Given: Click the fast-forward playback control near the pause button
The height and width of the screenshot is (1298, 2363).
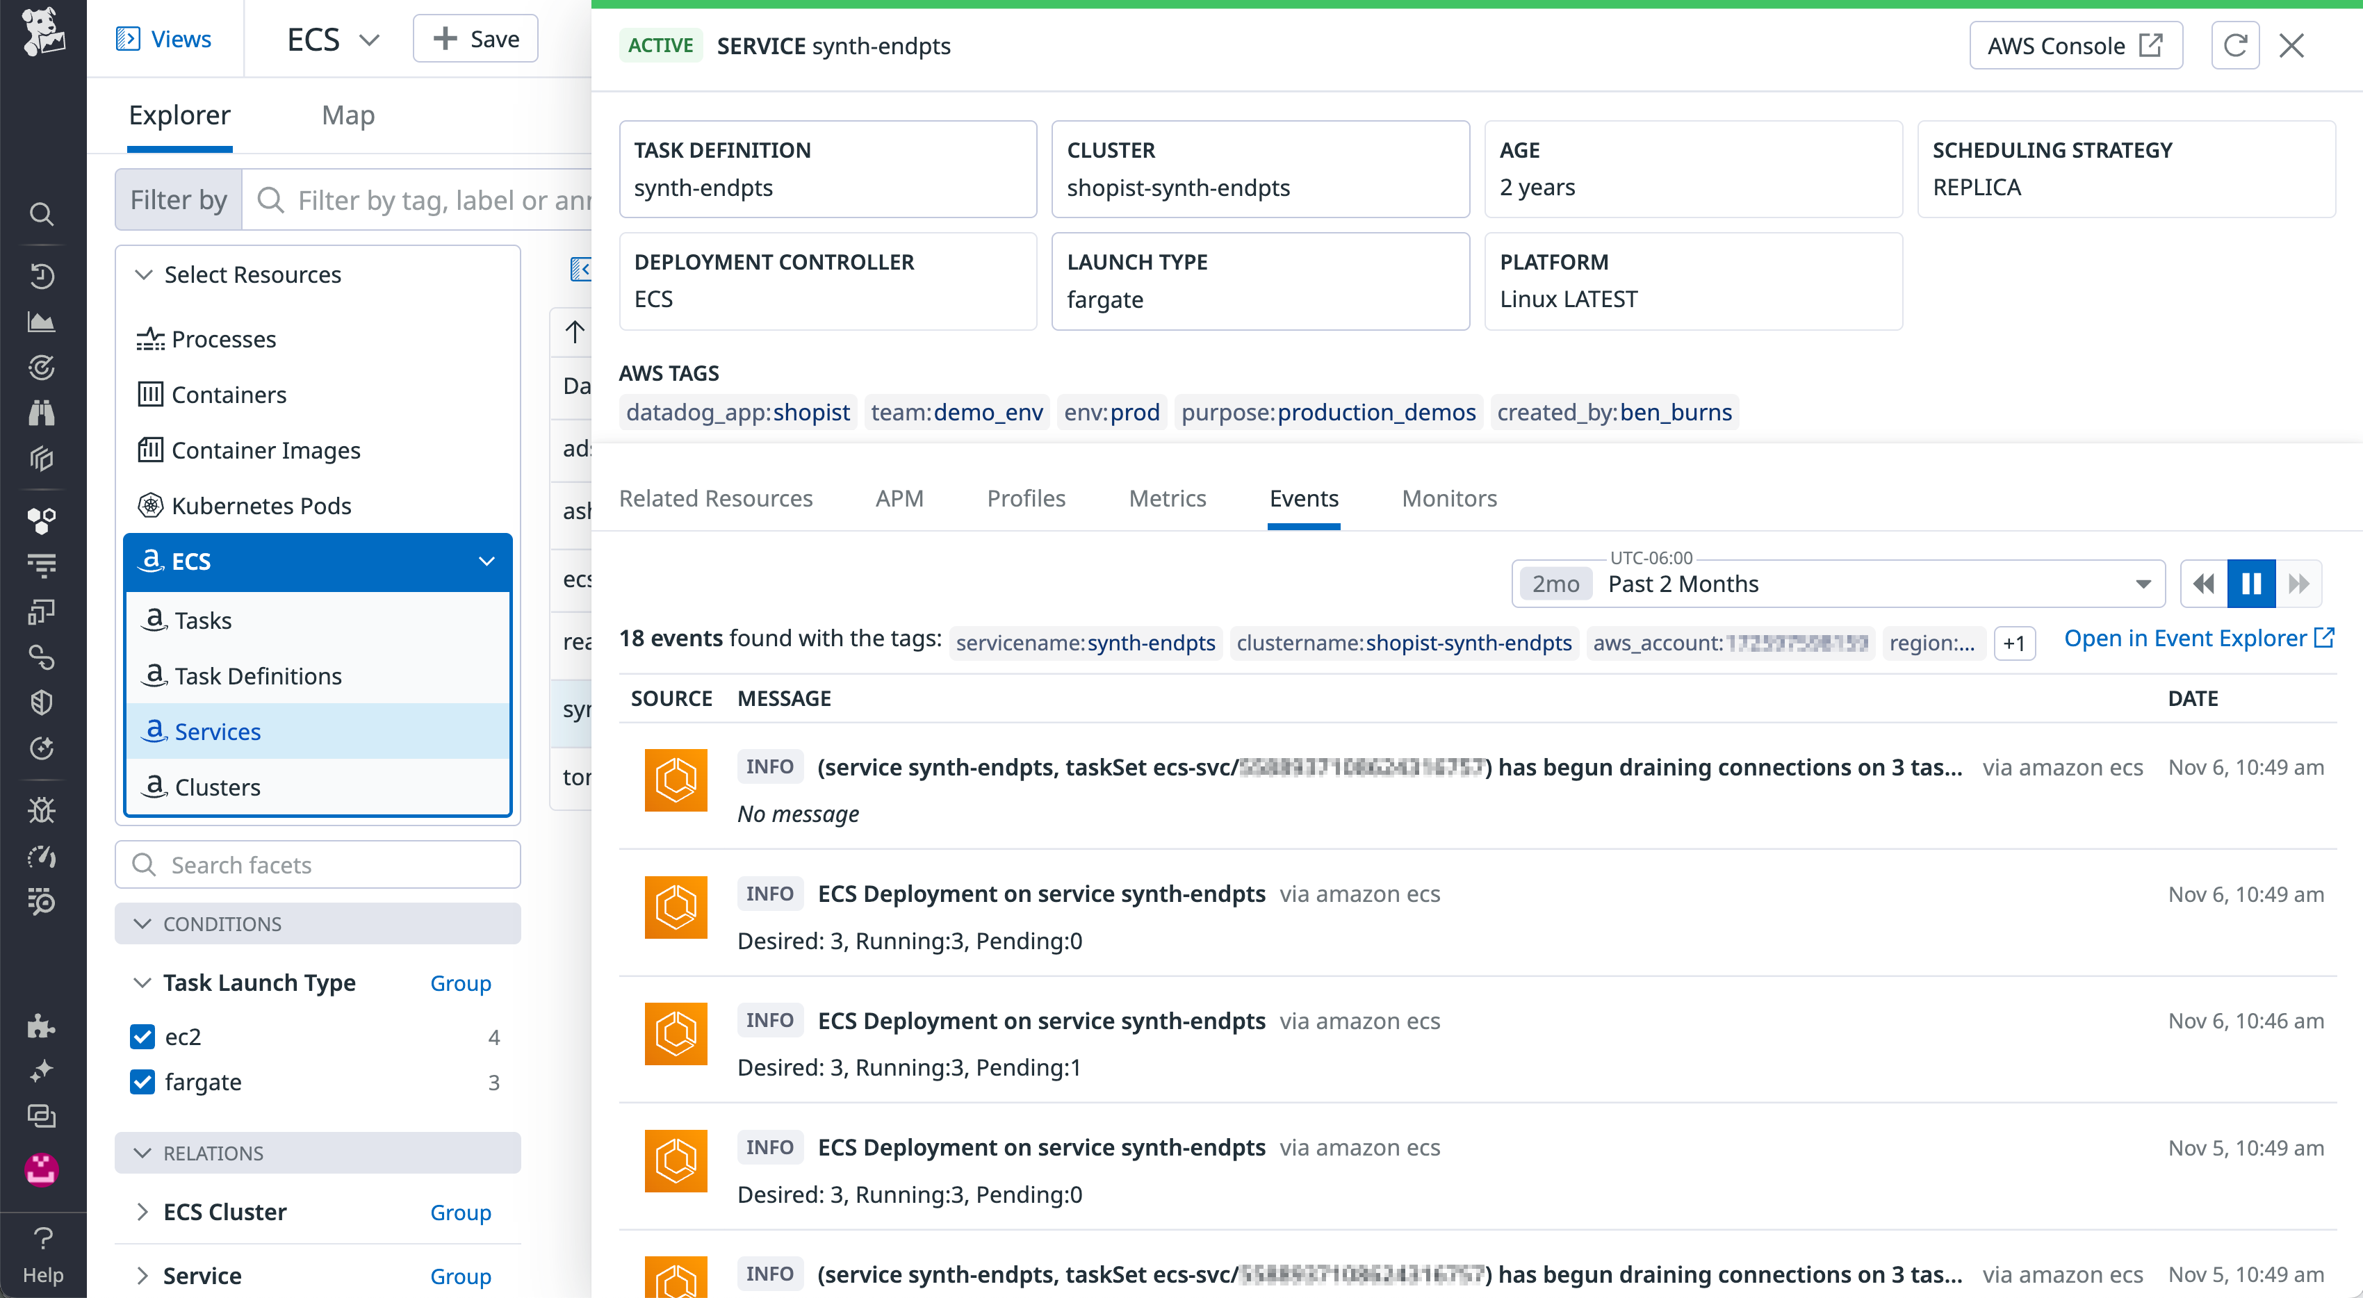Looking at the screenshot, I should (x=2300, y=584).
